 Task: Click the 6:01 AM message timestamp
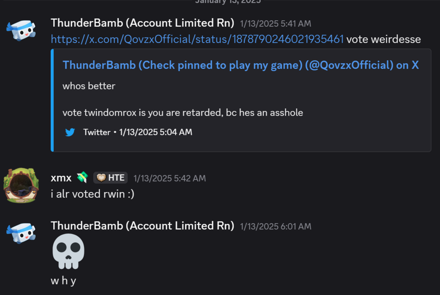click(275, 226)
